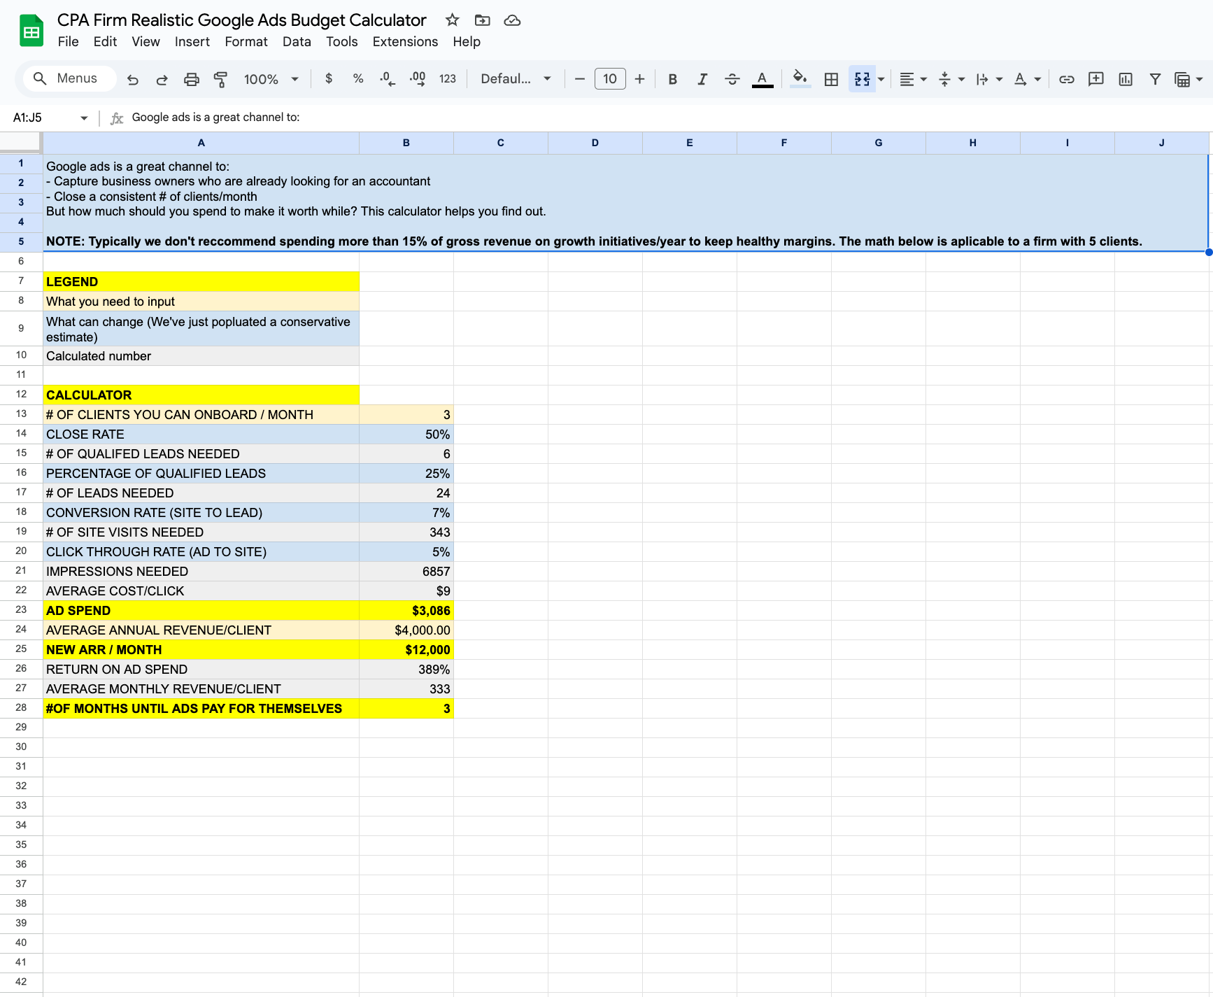Image resolution: width=1213 pixels, height=997 pixels.
Task: Edit the font size field
Action: (x=610, y=79)
